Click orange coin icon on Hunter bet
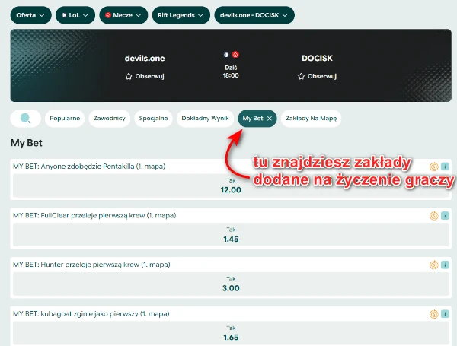 434,265
